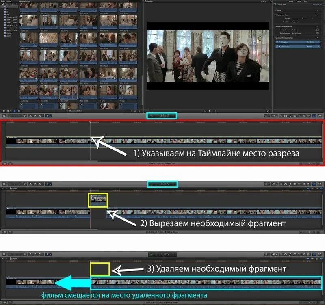The width and height of the screenshot is (325, 305).
Task: Open the magic wand enhancements menu, top toolbar
Action: tap(266, 116)
